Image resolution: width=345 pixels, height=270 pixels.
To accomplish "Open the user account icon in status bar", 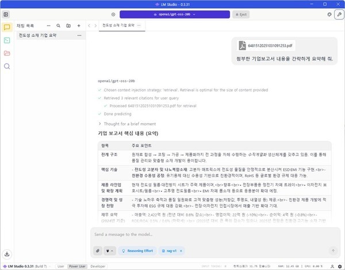I will 332,267.
